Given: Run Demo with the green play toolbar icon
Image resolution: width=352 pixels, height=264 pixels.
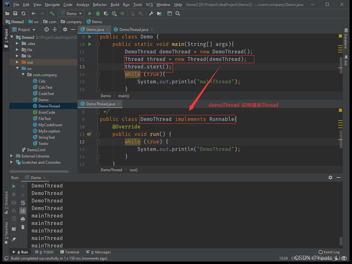Looking at the screenshot, I should (x=90, y=13).
